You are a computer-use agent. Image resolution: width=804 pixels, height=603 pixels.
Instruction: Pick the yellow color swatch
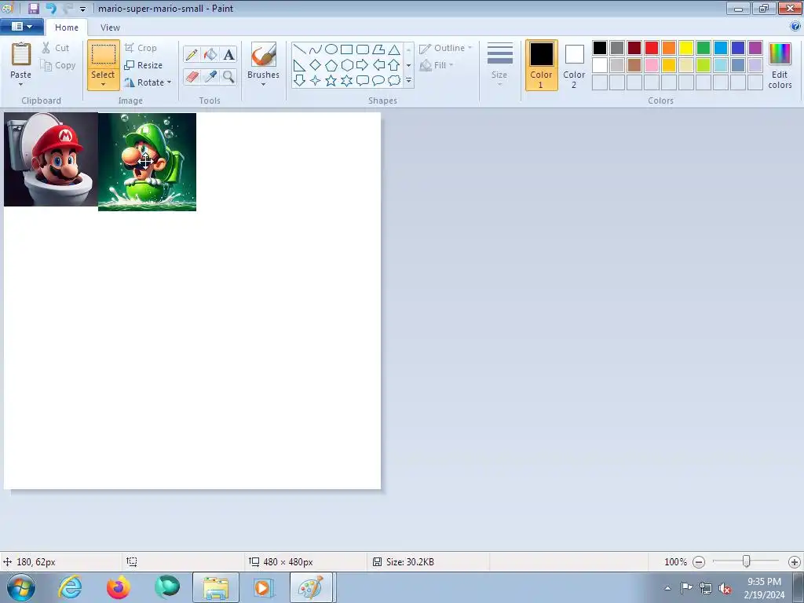686,48
